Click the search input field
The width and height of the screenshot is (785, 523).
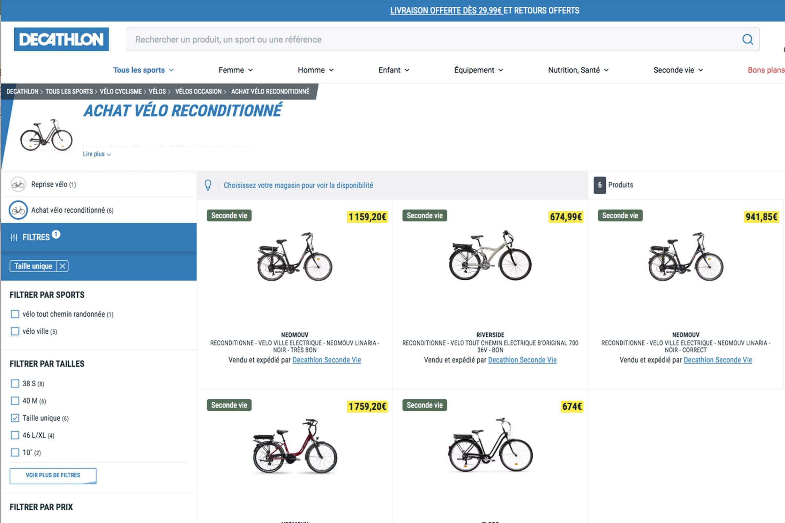pyautogui.click(x=443, y=39)
